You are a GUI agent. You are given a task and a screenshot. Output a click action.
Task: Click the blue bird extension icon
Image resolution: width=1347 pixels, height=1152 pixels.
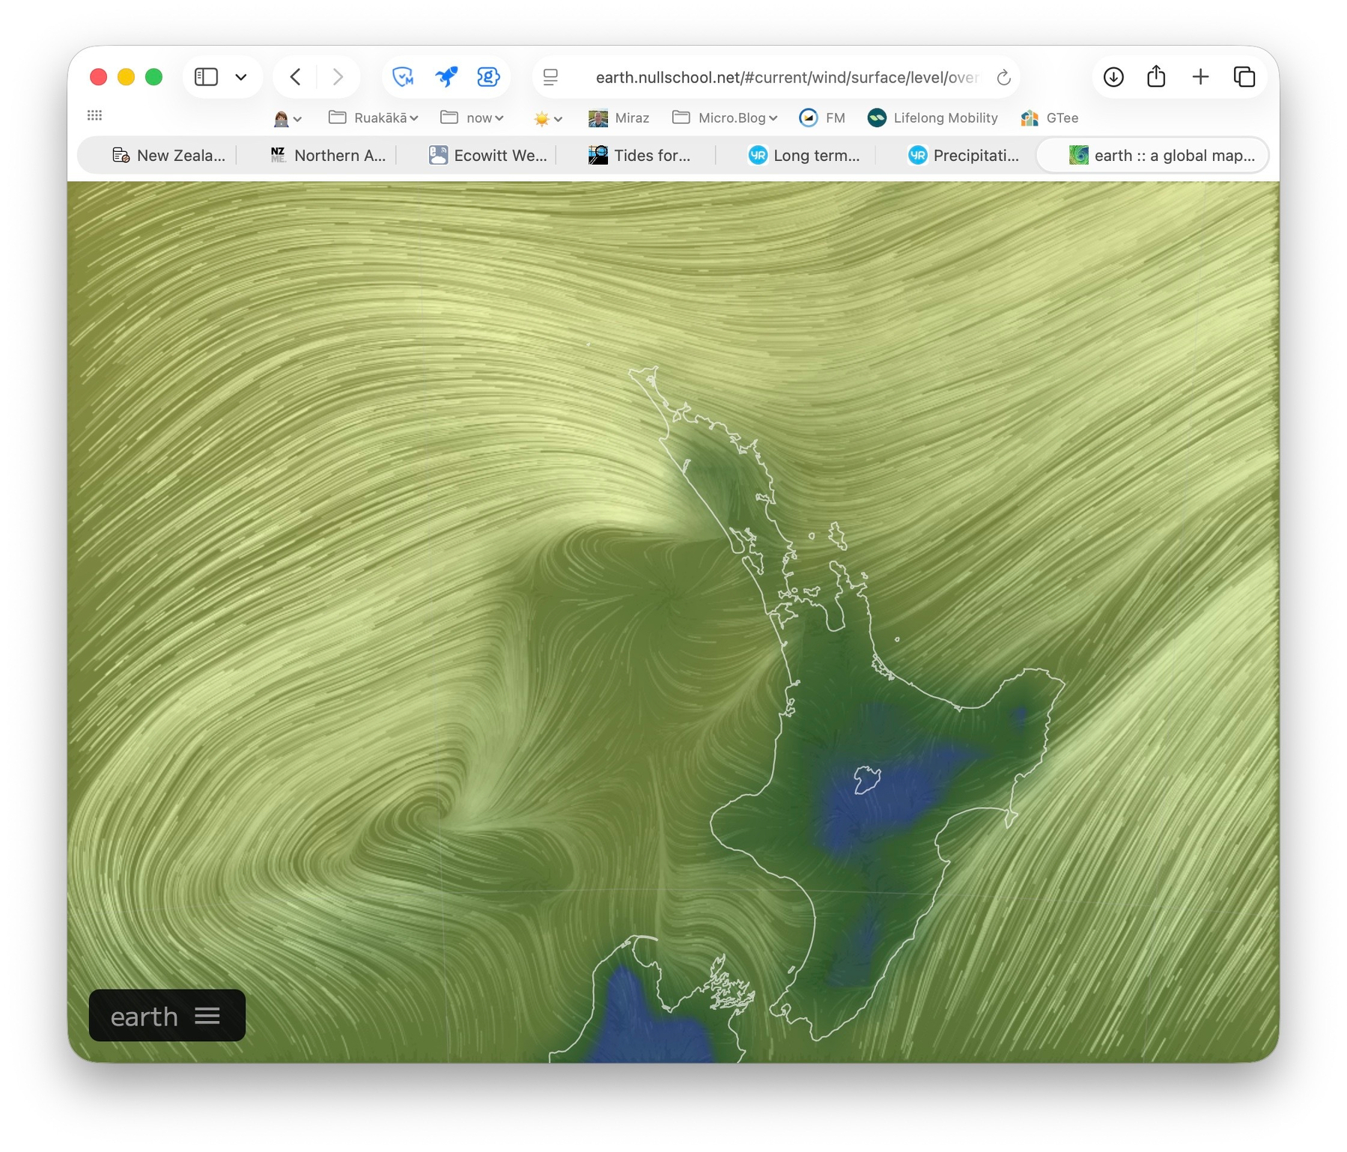pos(446,77)
